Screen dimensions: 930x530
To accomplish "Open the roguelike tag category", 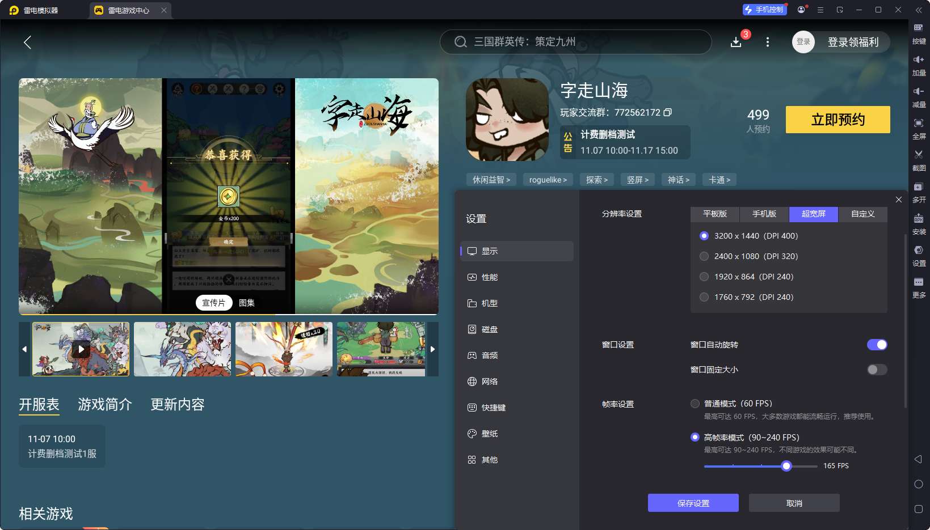I will pyautogui.click(x=548, y=180).
